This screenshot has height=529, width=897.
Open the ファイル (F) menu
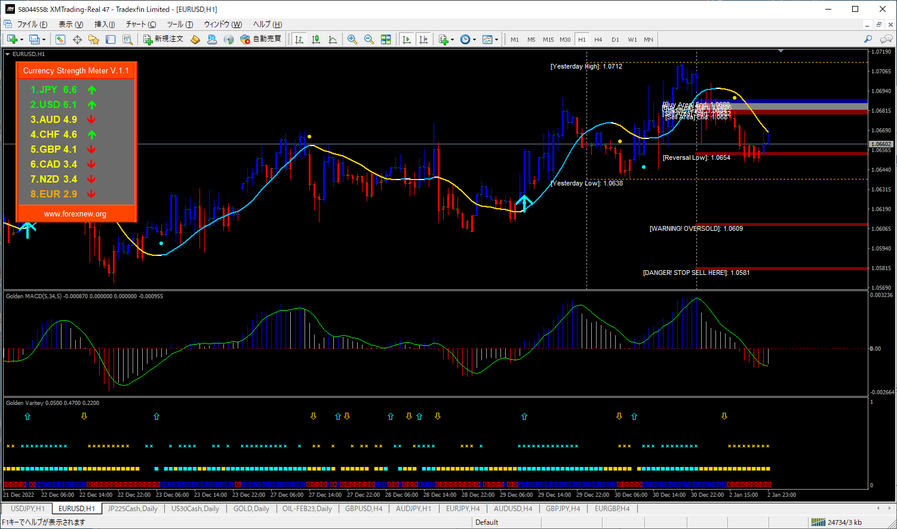(32, 24)
